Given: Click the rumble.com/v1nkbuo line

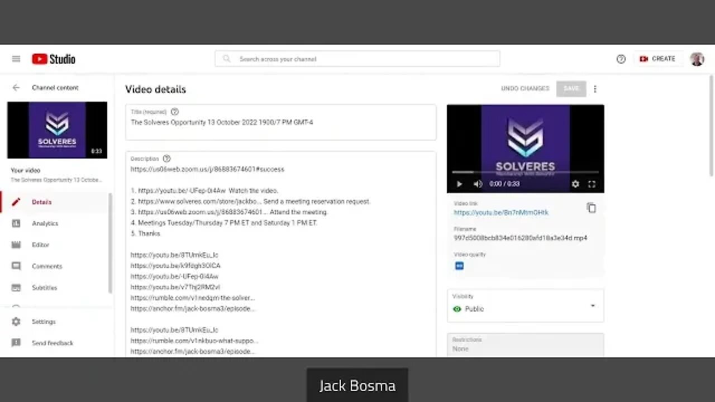Looking at the screenshot, I should click(194, 341).
